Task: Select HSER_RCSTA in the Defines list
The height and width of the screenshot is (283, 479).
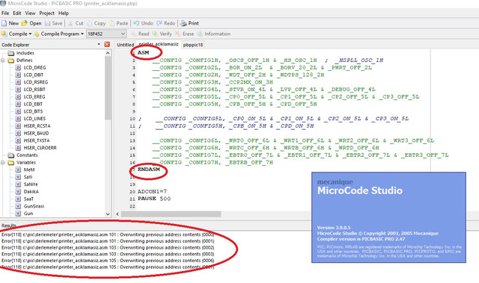Action: coord(37,125)
